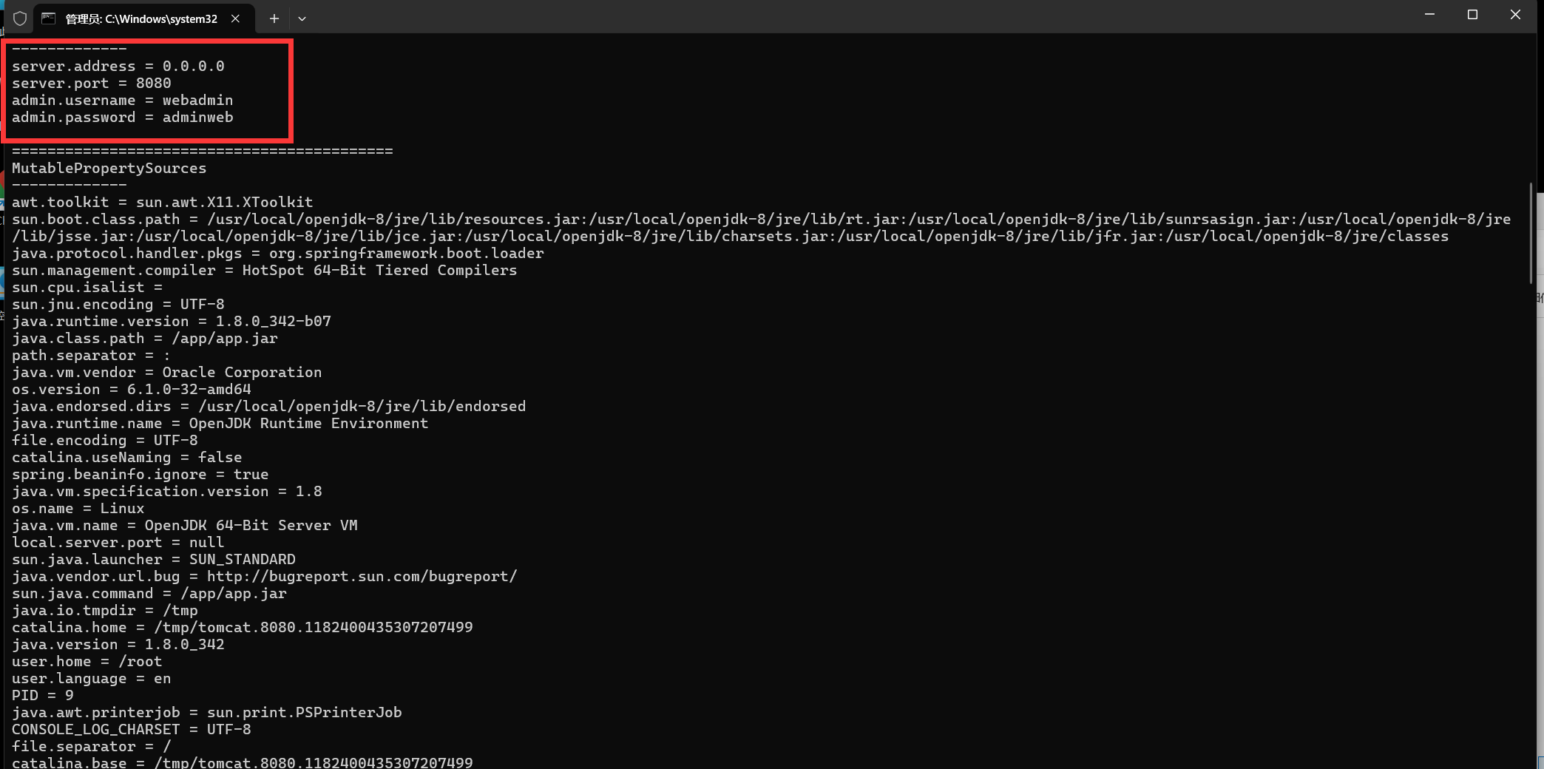
Task: Click the os.name = Linux line
Action: pyautogui.click(x=78, y=508)
